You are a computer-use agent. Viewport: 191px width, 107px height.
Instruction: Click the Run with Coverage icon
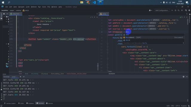(178, 10)
